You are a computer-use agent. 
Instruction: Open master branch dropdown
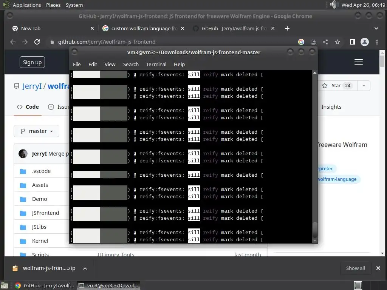[37, 131]
